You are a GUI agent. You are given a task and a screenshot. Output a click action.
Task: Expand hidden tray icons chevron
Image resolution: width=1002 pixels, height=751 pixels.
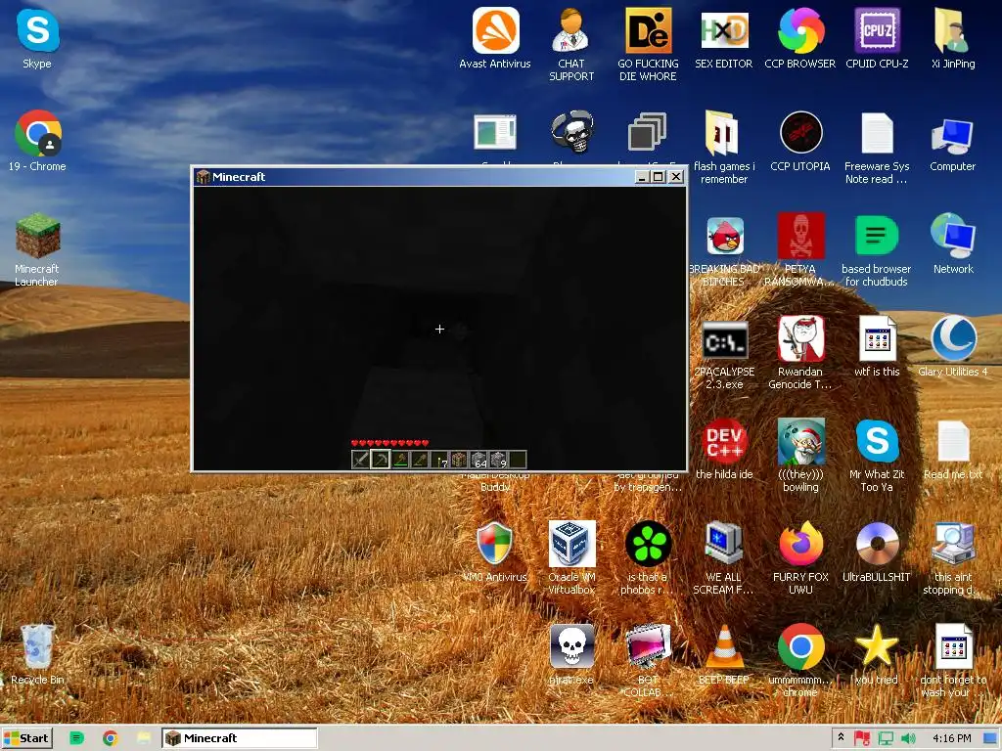[841, 737]
